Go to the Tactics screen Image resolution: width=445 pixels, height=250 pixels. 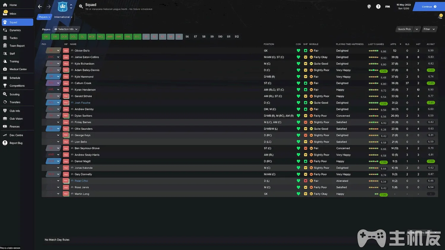pos(13,38)
